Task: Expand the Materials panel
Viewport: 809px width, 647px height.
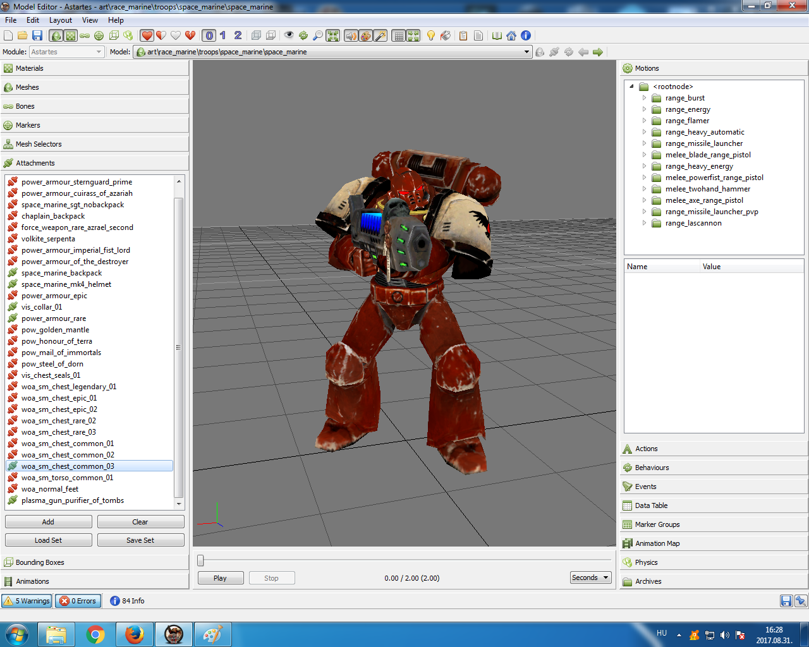Action: point(95,68)
